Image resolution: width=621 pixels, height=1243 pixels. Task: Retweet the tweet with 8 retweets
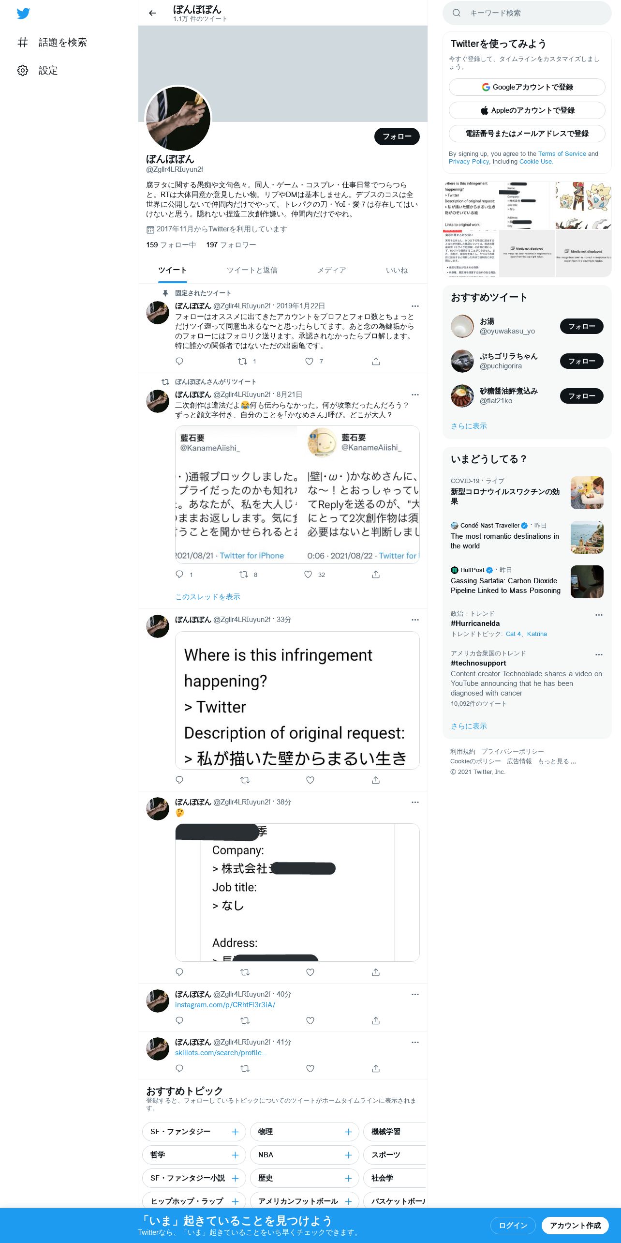coord(244,575)
